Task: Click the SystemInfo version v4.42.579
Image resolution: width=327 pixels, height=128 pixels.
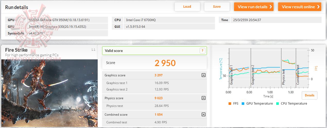Action: [36, 33]
